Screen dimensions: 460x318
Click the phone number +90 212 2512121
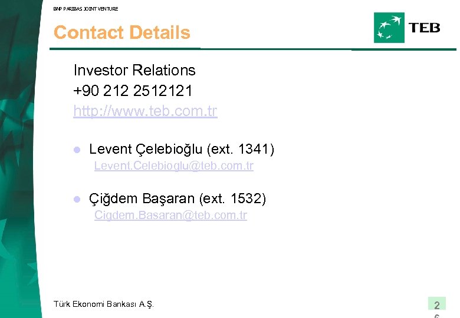coord(133,91)
